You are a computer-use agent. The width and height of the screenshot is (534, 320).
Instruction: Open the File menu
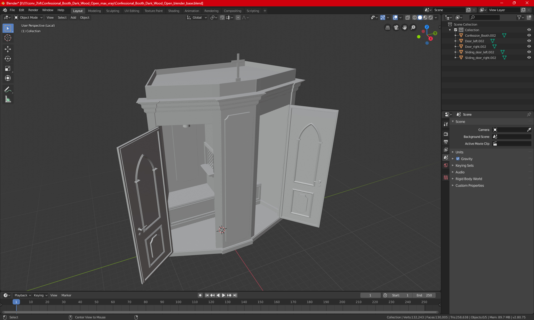[12, 10]
